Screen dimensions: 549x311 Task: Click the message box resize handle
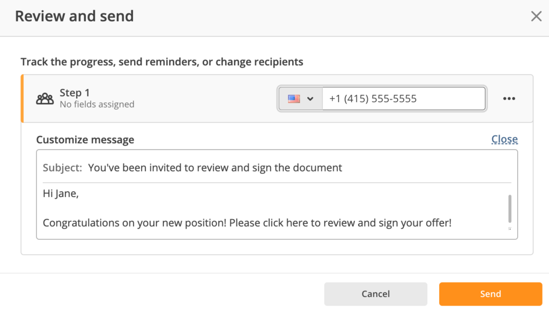tap(509, 229)
